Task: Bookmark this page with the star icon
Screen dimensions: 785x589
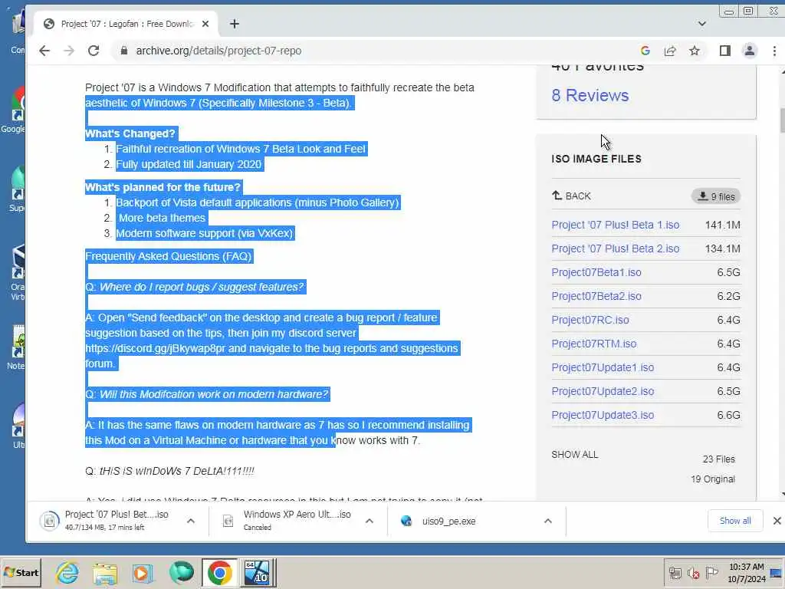Action: 695,51
